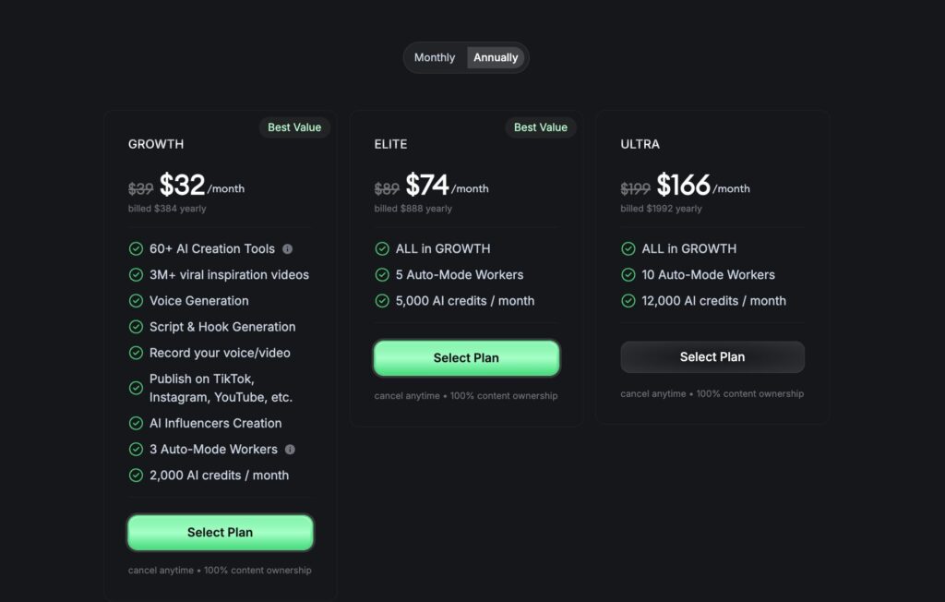Click Select Plan on the Ultra plan
Screen dimensions: 945x602
712,356
